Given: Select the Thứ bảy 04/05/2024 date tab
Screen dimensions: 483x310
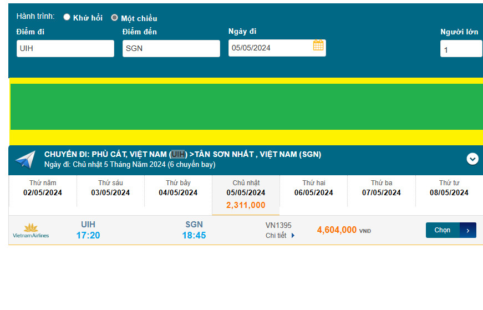Looking at the screenshot, I should tap(178, 188).
